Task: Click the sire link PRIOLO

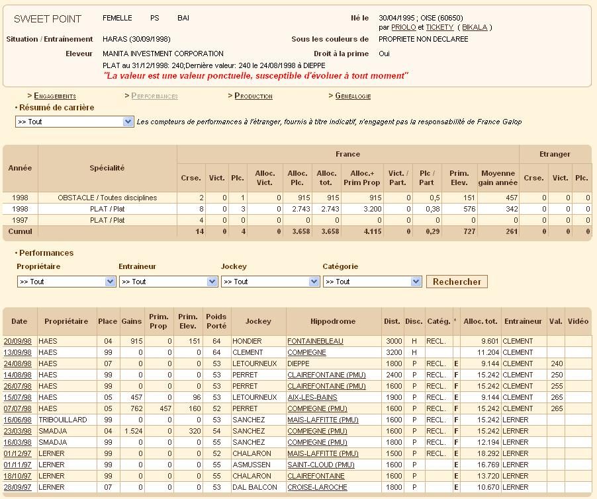Action: pos(403,27)
